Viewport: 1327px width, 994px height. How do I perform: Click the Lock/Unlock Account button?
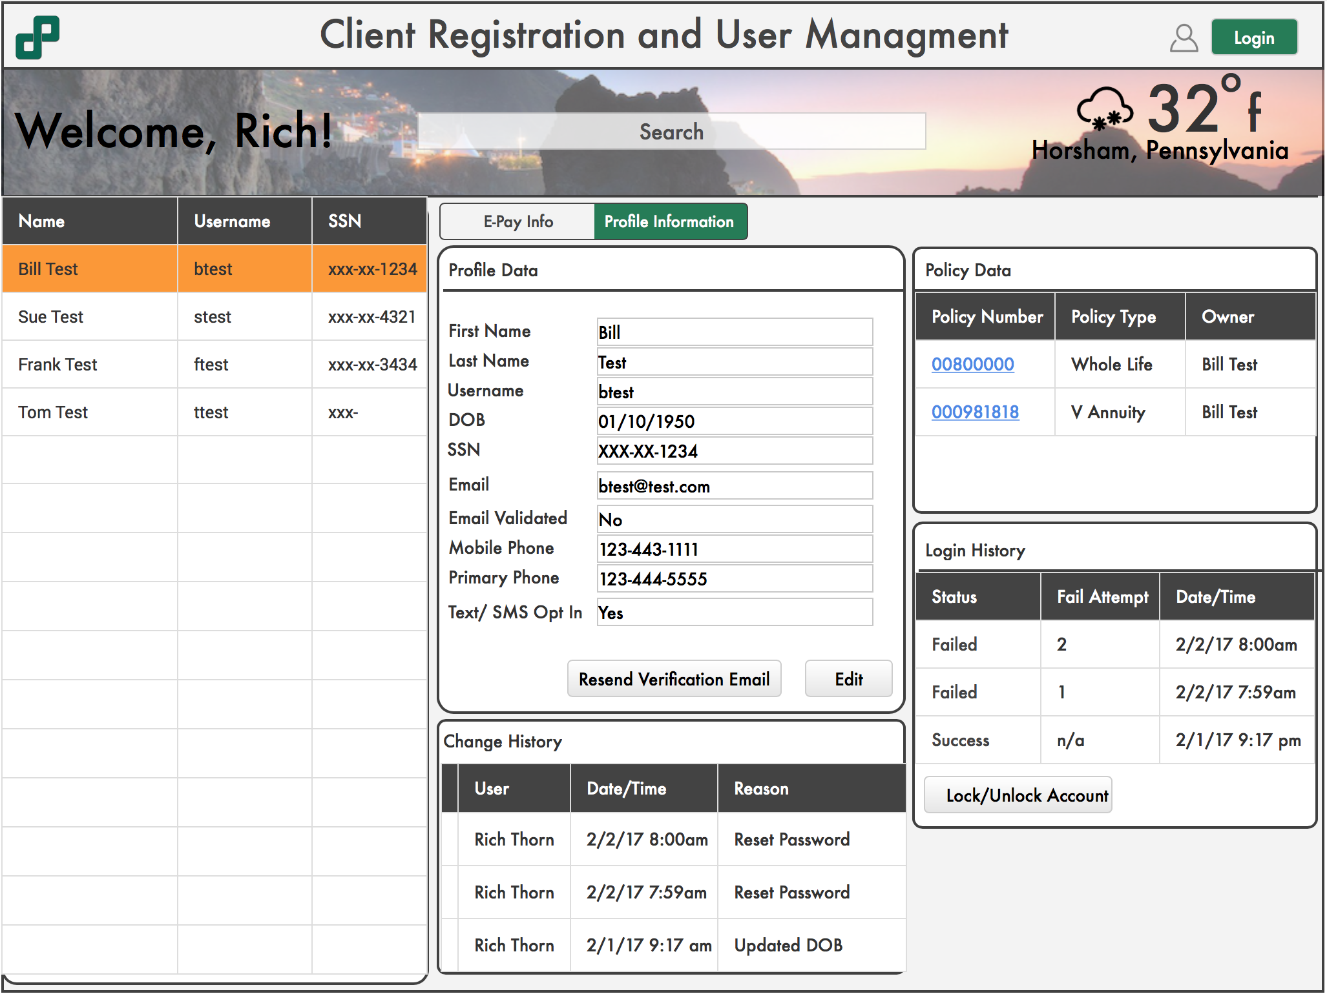pos(1018,795)
